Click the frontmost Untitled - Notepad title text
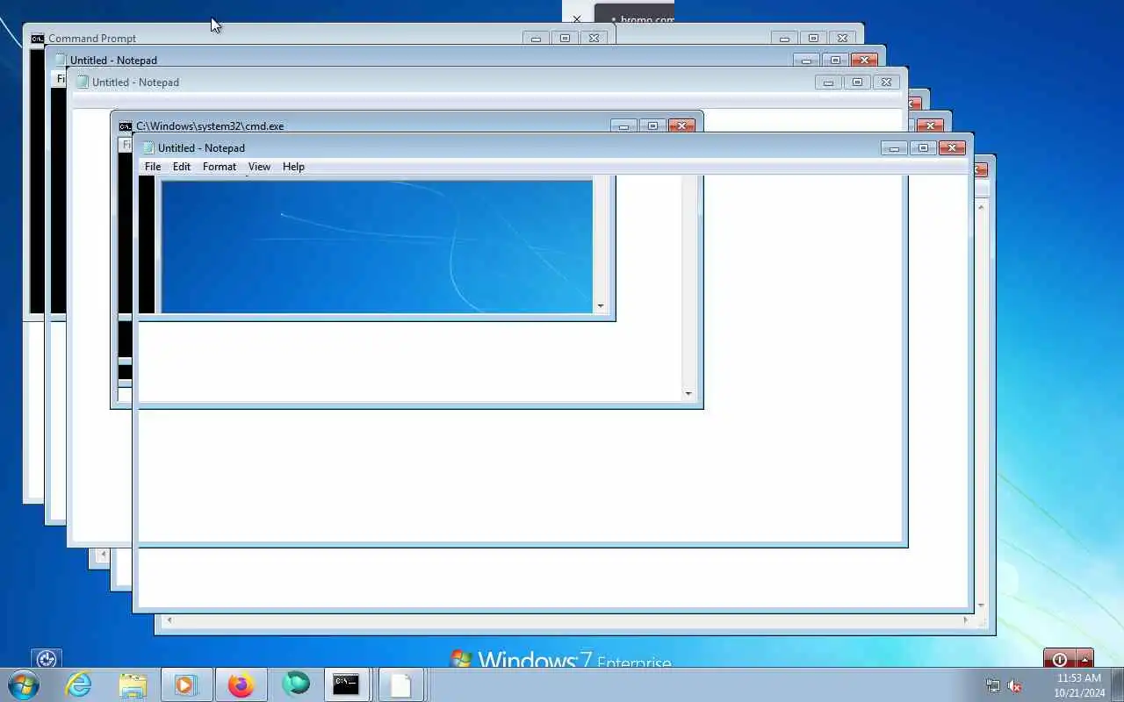The height and width of the screenshot is (702, 1124). point(201,148)
